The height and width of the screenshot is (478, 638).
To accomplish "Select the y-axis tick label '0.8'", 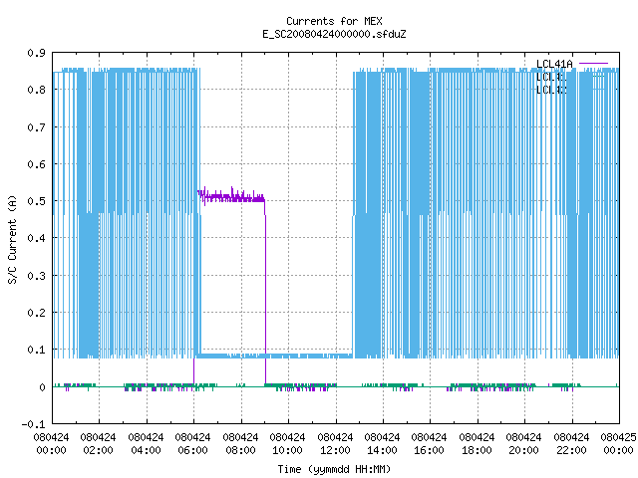I will tap(36, 90).
